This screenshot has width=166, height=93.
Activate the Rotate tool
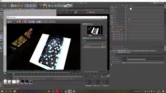pyautogui.click(x=19, y=6)
